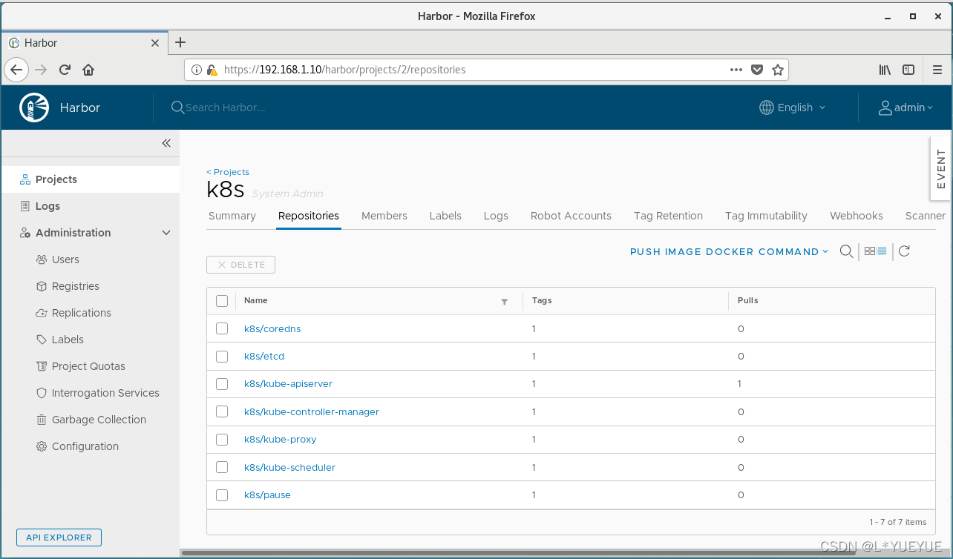Click the Pocket save icon
Screen dimensions: 953x559
tap(757, 70)
